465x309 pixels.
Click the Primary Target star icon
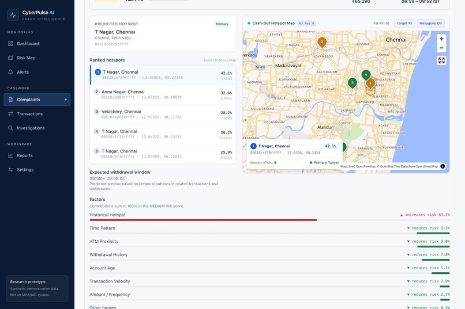point(311,163)
